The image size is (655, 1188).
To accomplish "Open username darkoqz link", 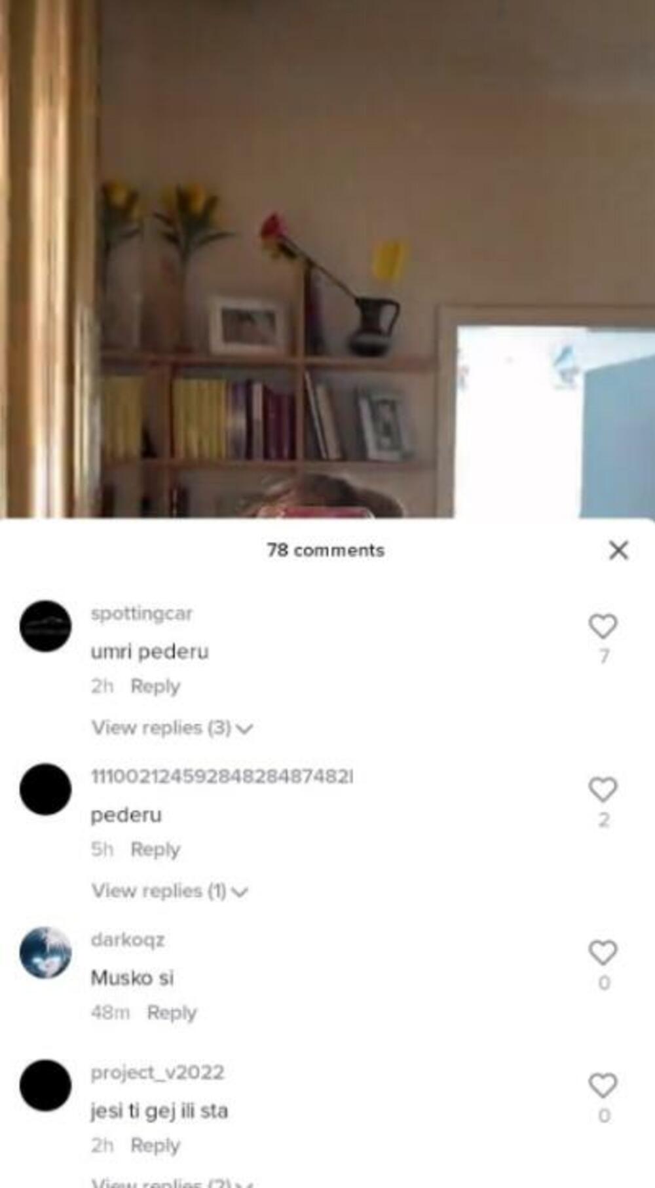I will point(128,940).
